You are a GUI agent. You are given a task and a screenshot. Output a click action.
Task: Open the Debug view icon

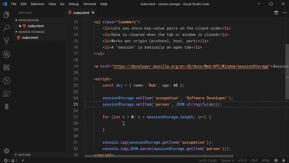(6, 54)
